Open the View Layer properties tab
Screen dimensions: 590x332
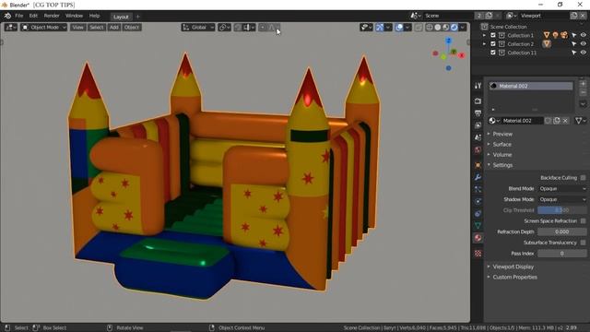478,125
